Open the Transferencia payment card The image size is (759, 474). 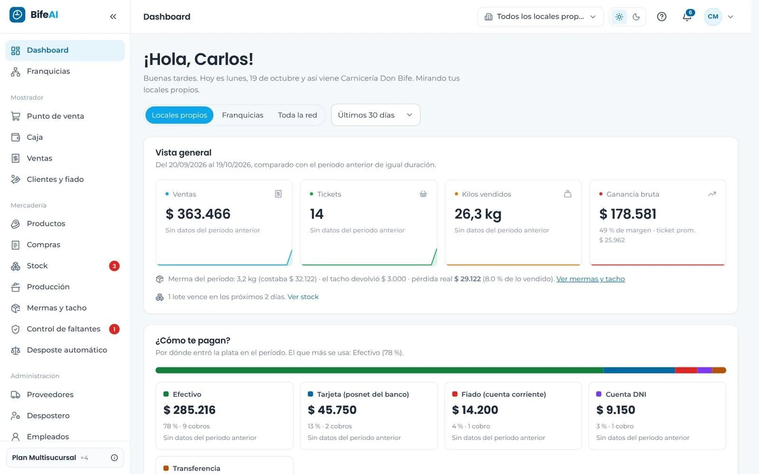(x=224, y=465)
